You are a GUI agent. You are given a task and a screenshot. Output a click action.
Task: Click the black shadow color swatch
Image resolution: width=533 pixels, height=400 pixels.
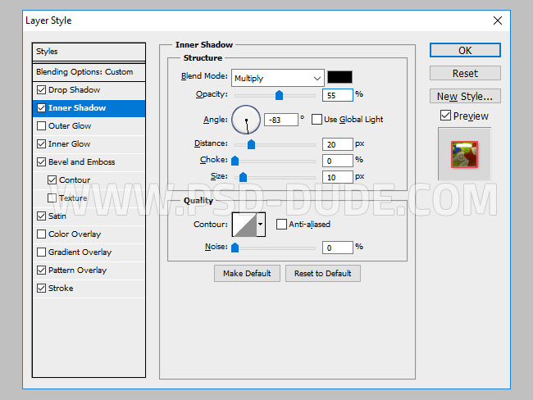(x=339, y=78)
